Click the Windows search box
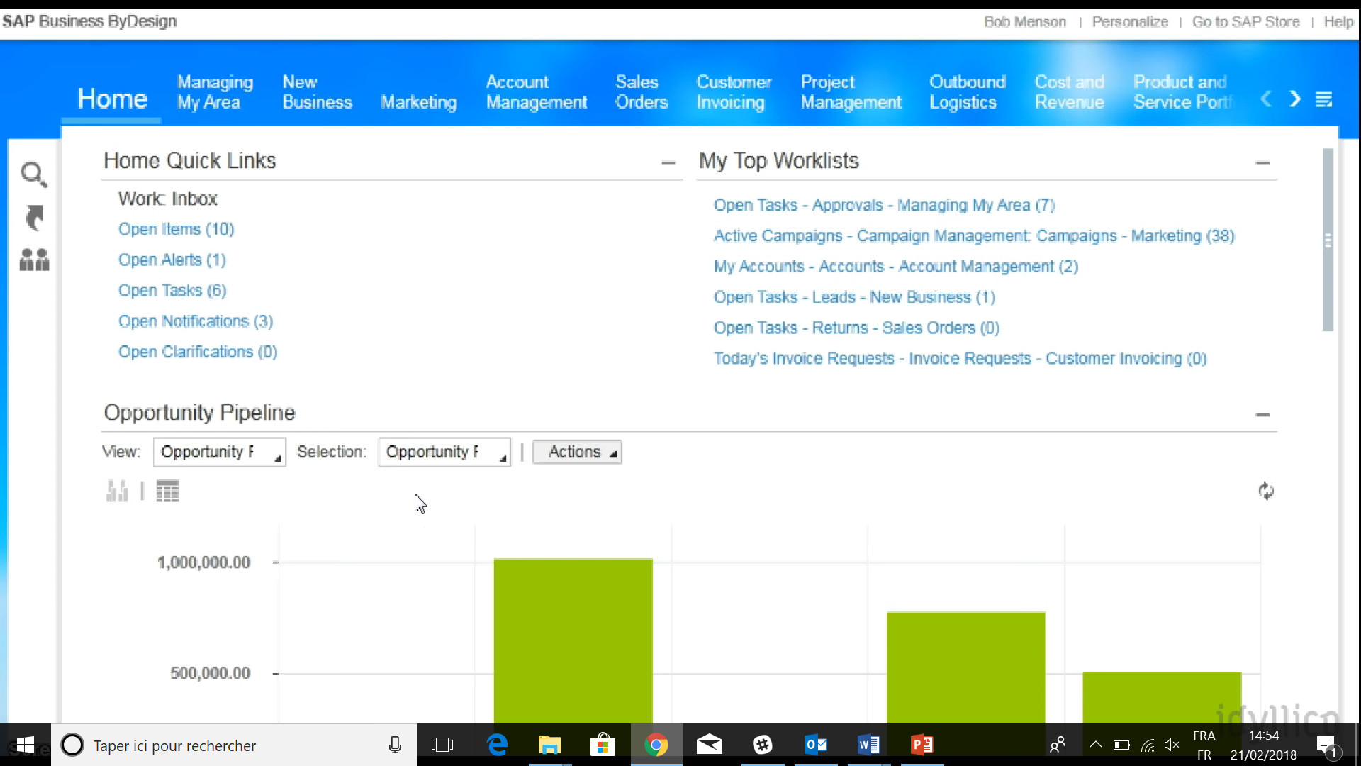Screen dimensions: 1361x766 [x=234, y=745]
